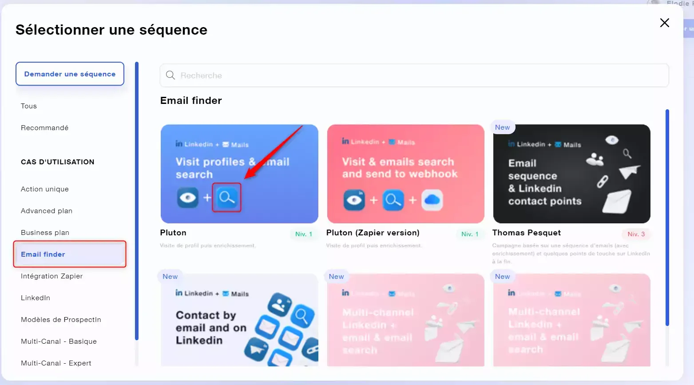Open the Business plan category
The width and height of the screenshot is (694, 385).
click(45, 233)
